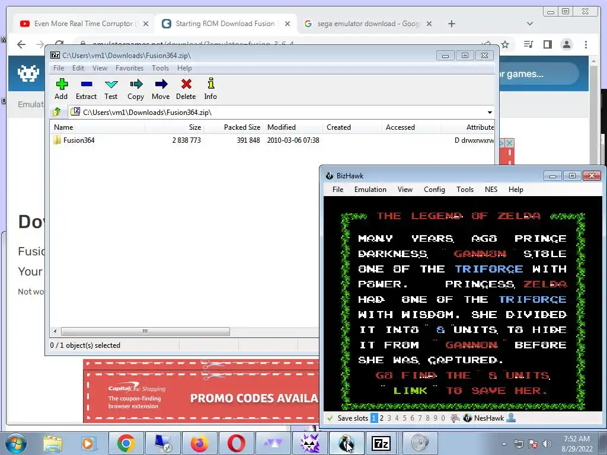
Task: Sort 7-Zip list by Size column
Action: pos(174,127)
